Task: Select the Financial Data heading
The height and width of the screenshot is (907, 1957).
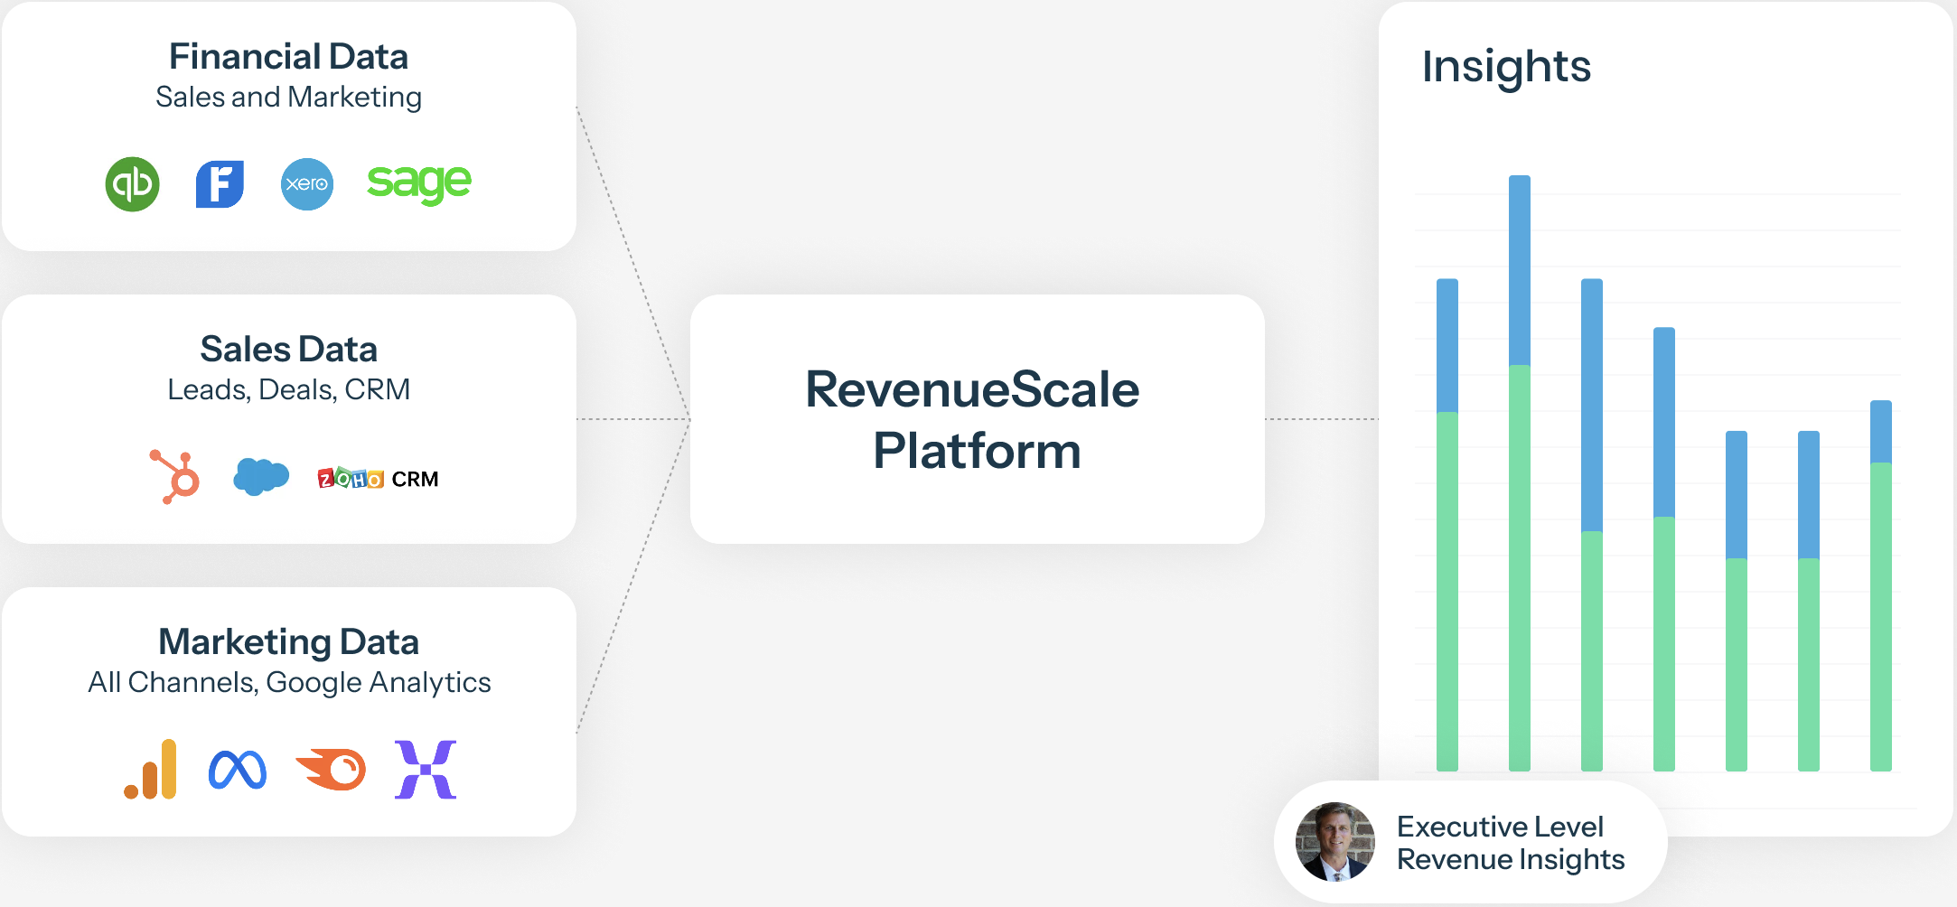Action: coord(288,57)
